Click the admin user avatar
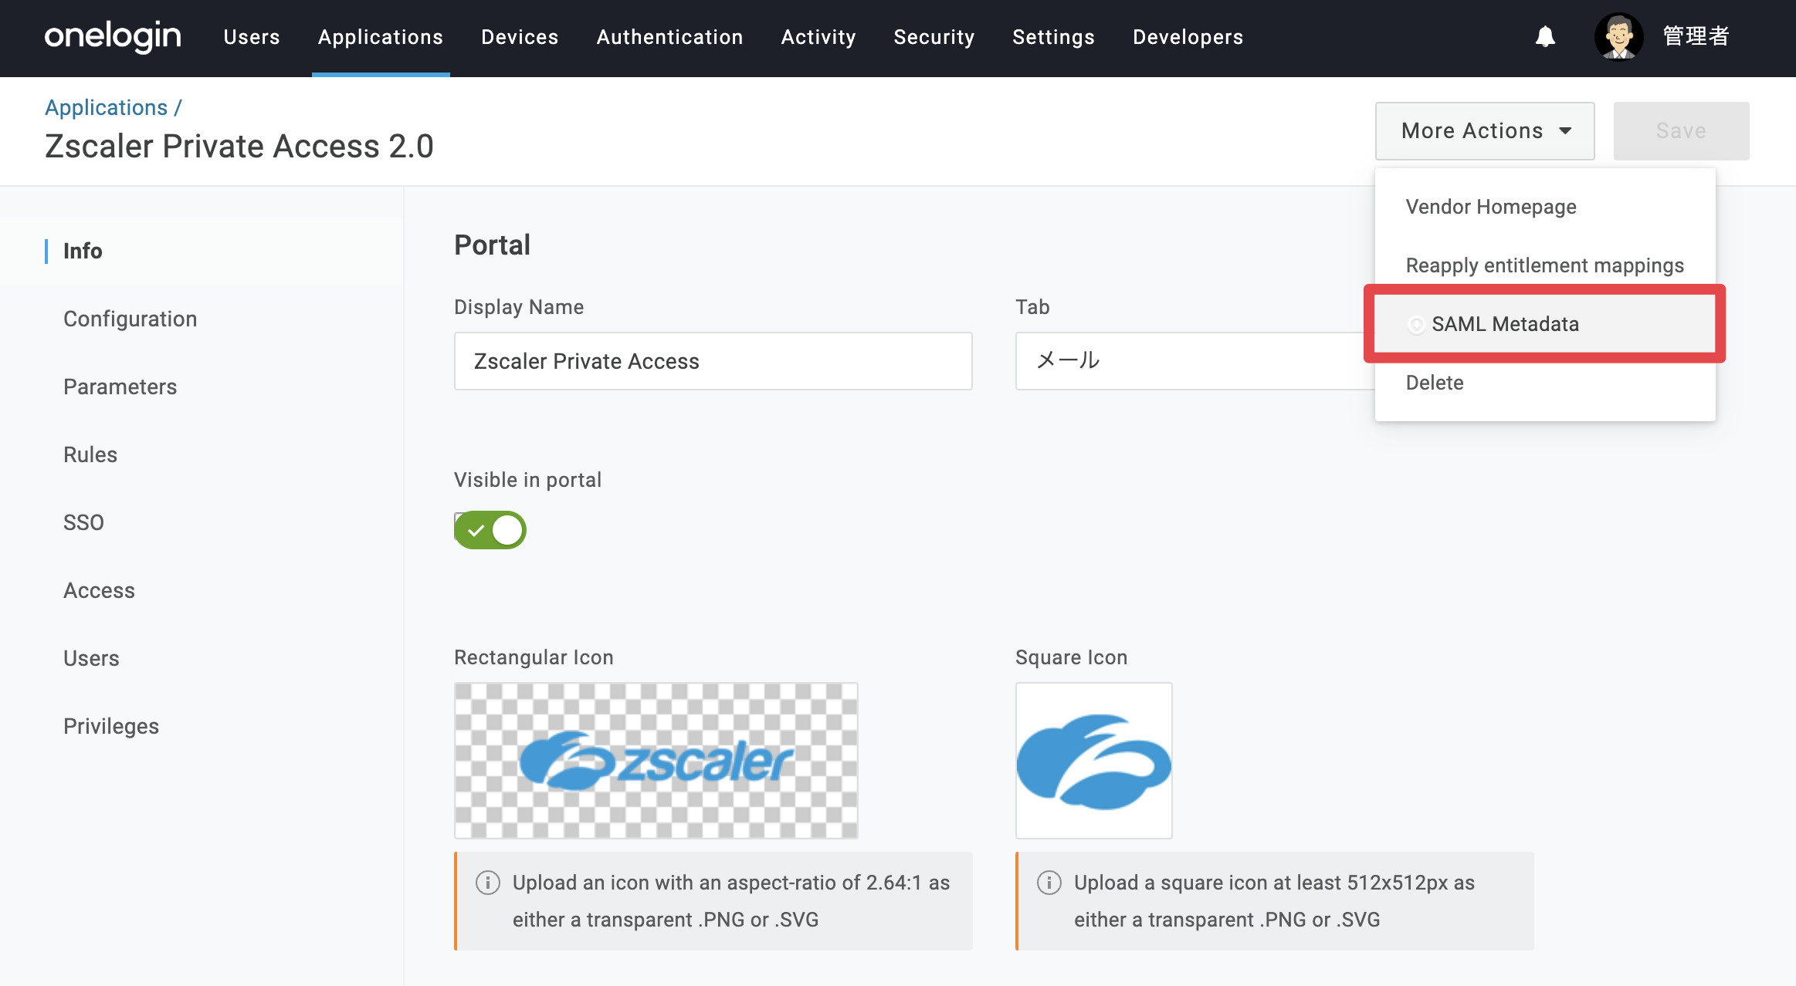The width and height of the screenshot is (1796, 986). (1618, 36)
